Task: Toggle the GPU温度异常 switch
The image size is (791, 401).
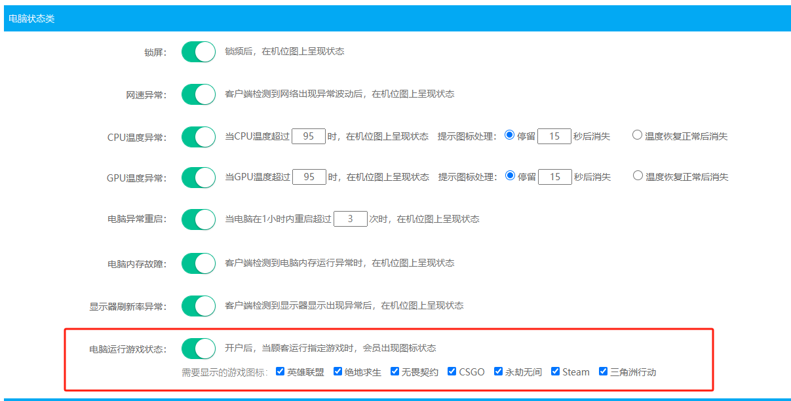Action: (199, 178)
